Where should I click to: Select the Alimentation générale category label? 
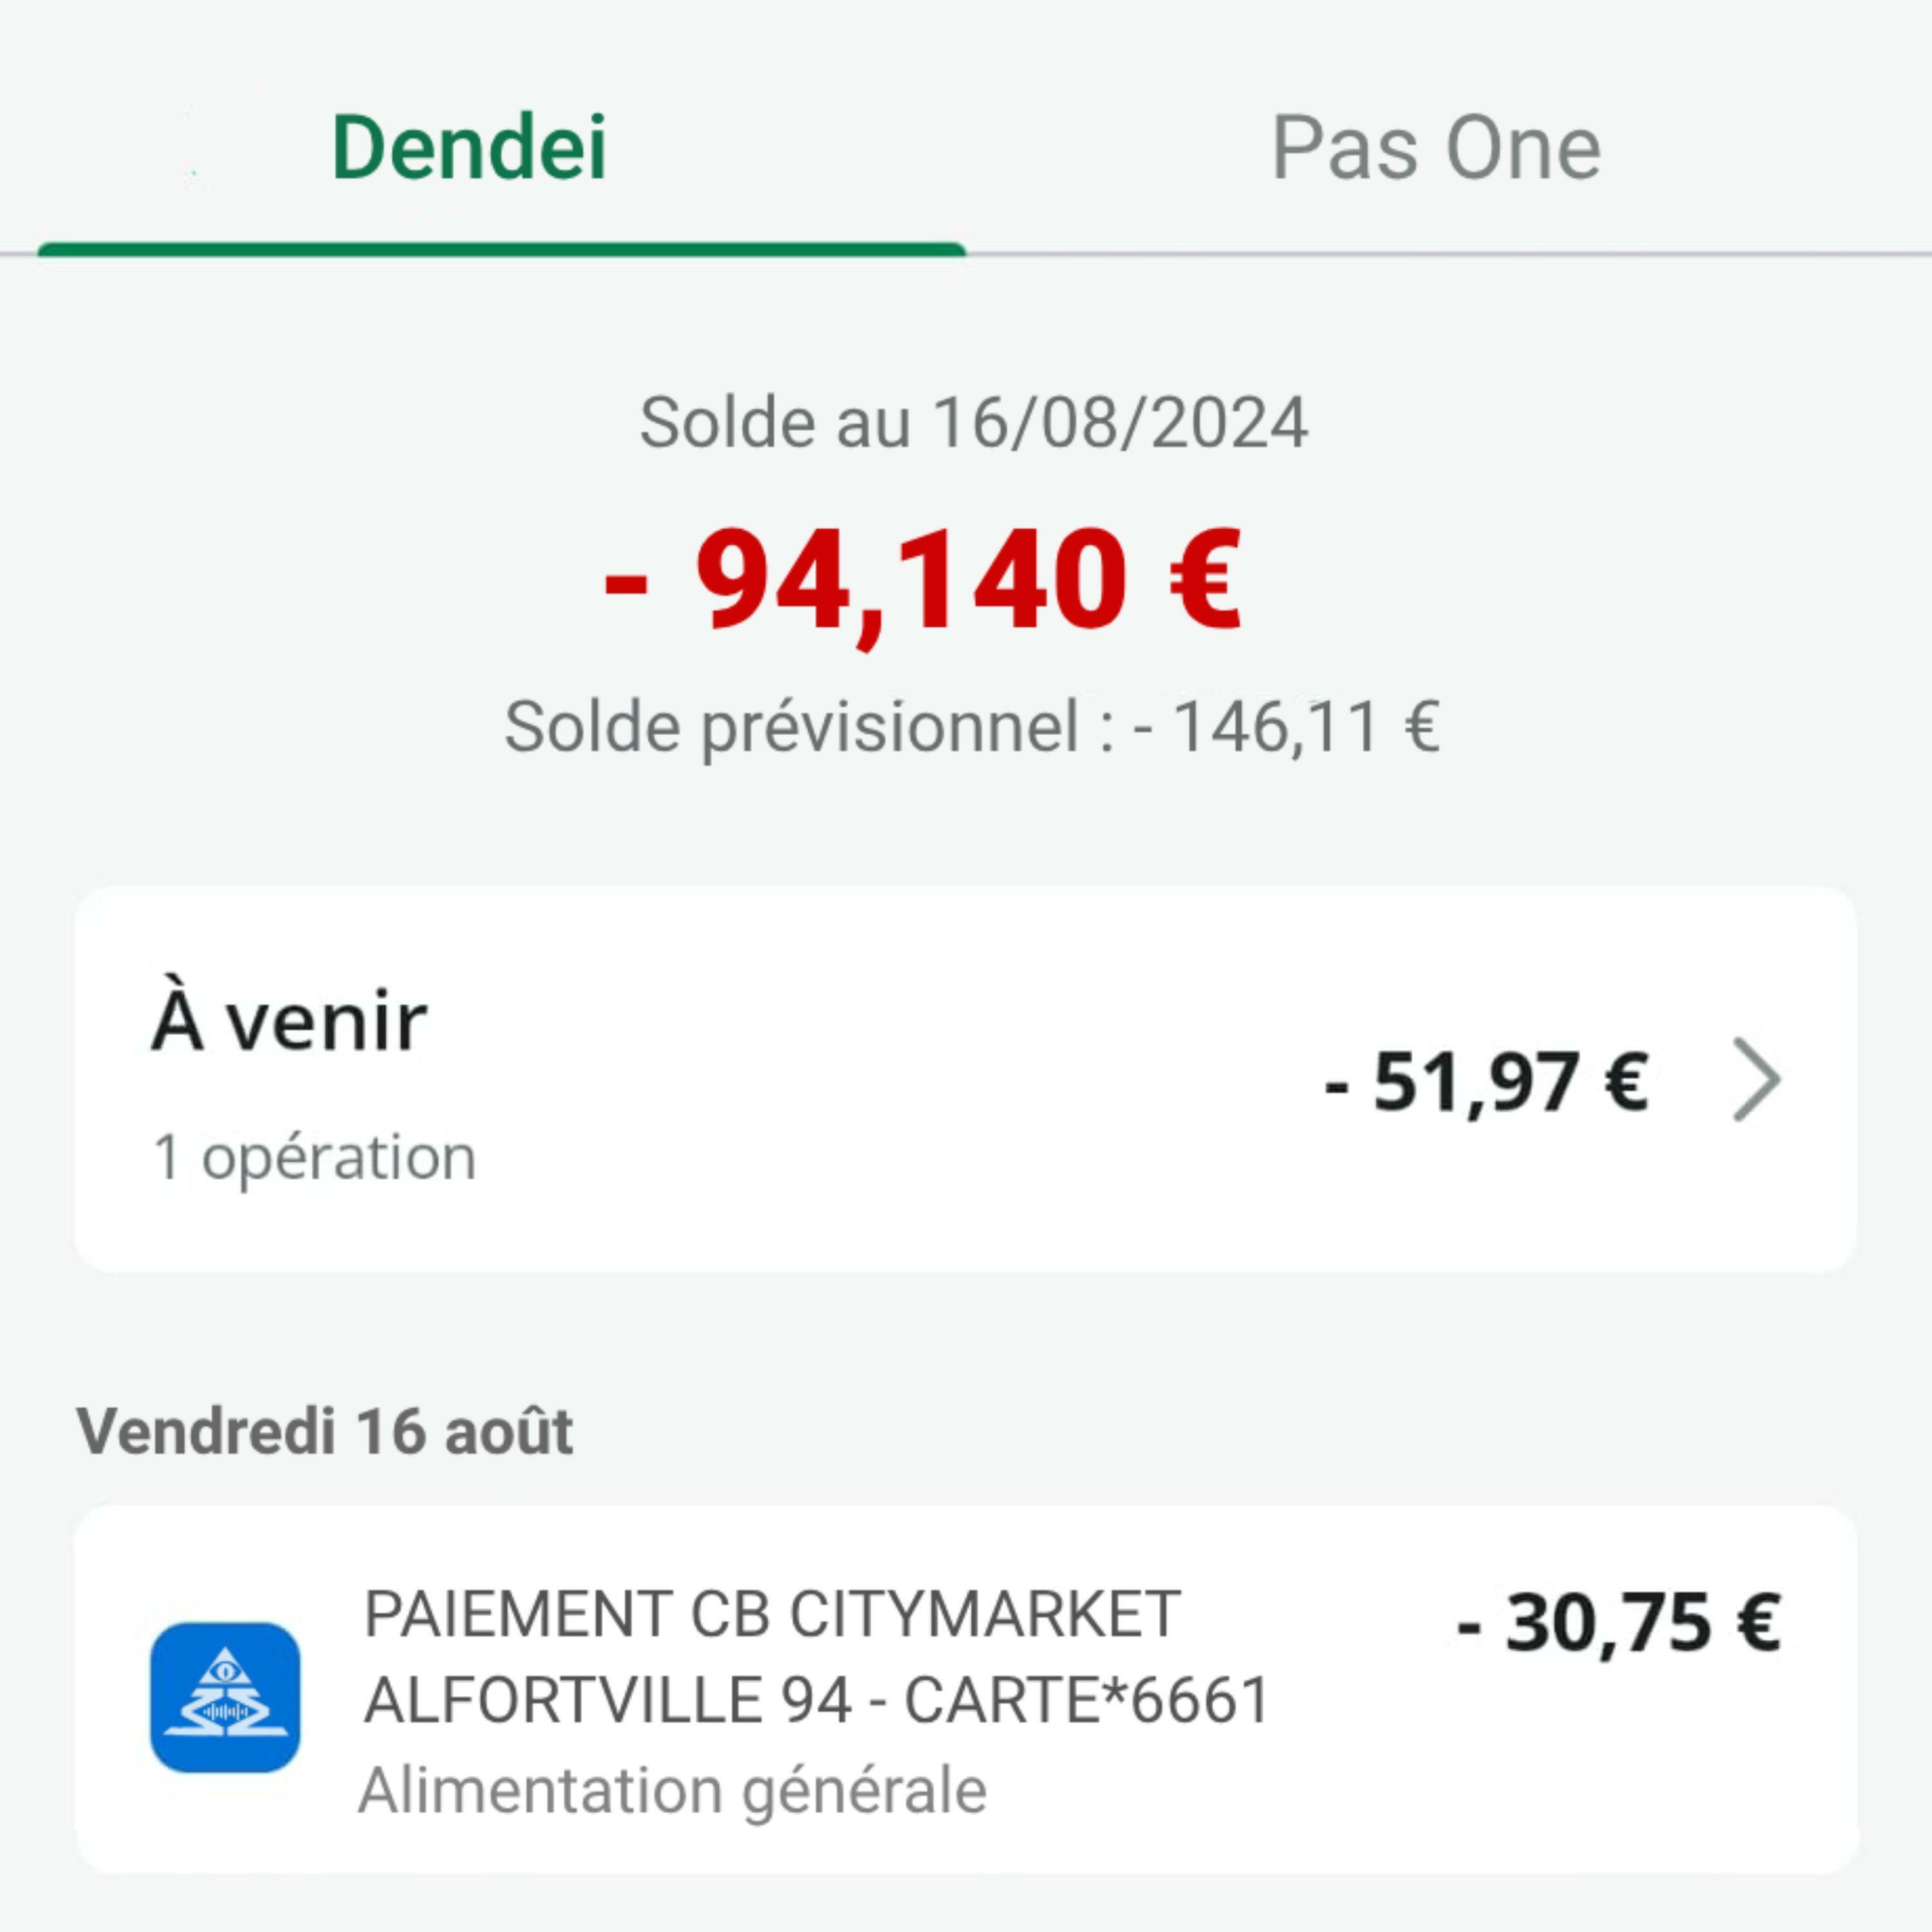click(x=673, y=1790)
